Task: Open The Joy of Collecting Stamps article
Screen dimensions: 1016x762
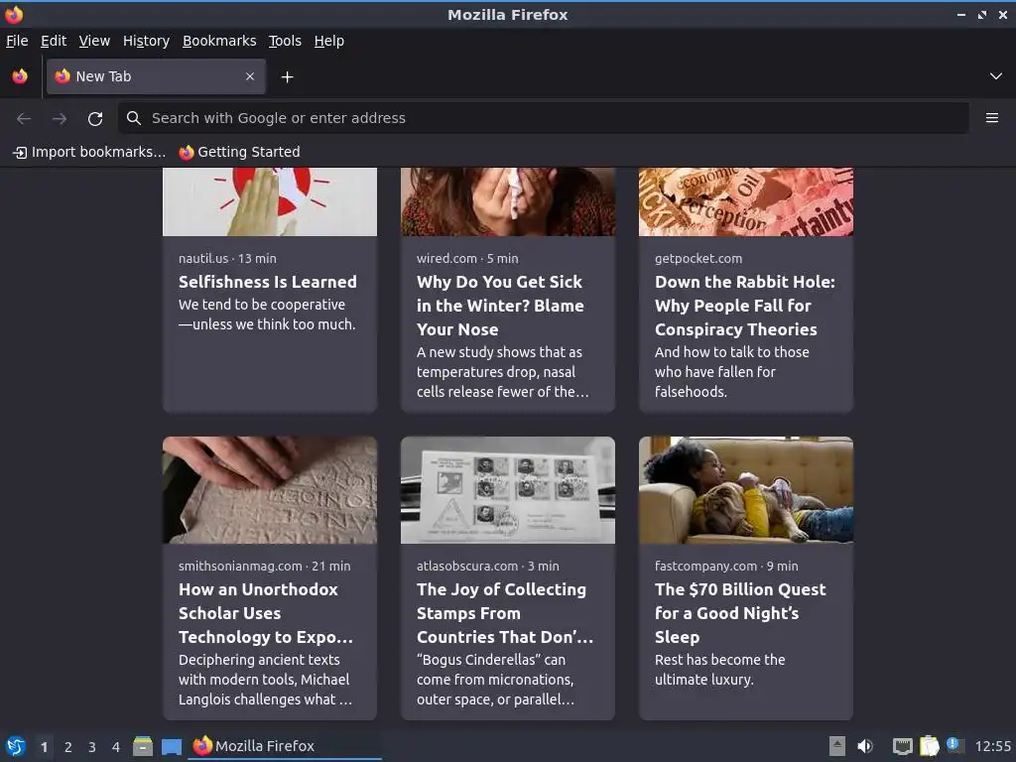Action: (505, 613)
